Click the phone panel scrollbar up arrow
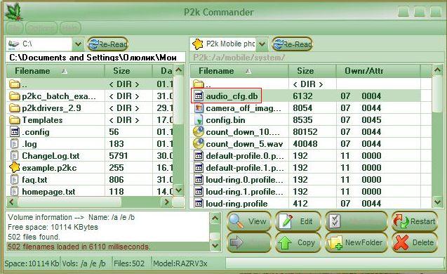 click(x=437, y=70)
